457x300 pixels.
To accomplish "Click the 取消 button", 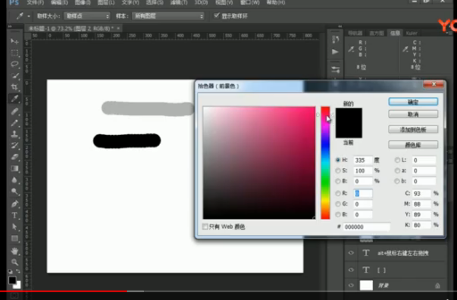I will tap(413, 114).
